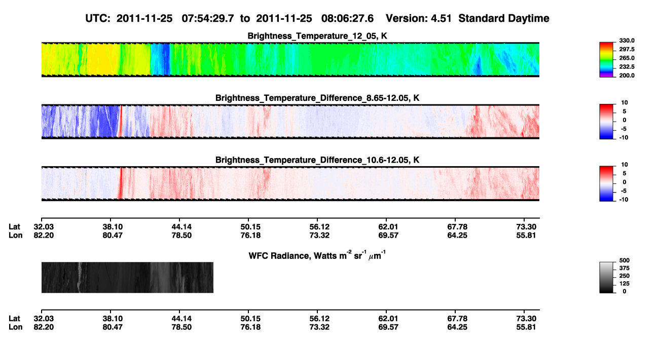Click the lower axis Lat row label
This screenshot has height=338, width=659.
pos(14,319)
